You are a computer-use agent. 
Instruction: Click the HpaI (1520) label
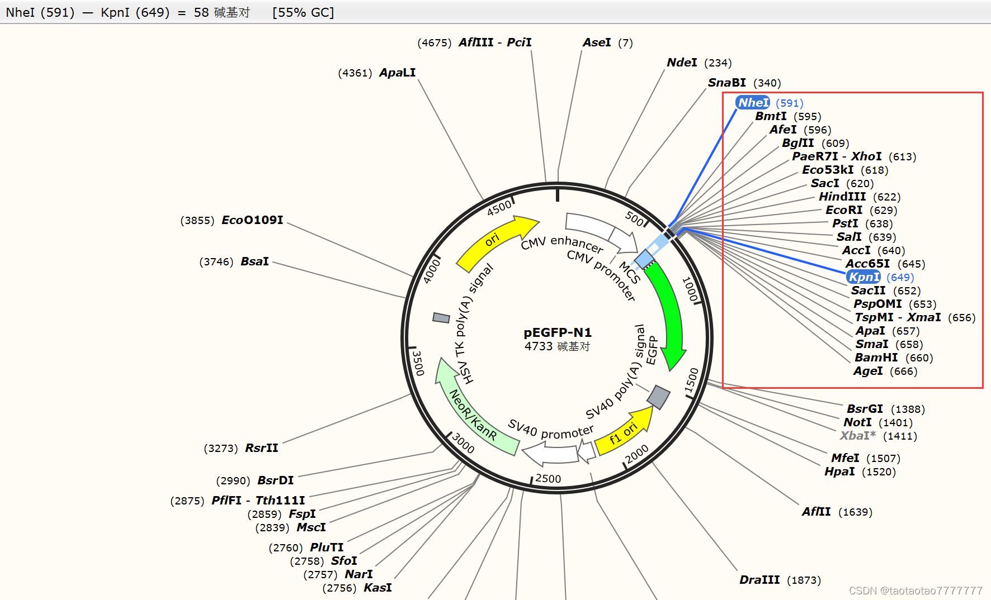860,472
